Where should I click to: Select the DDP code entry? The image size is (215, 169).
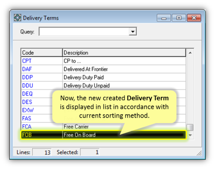(x=28, y=77)
